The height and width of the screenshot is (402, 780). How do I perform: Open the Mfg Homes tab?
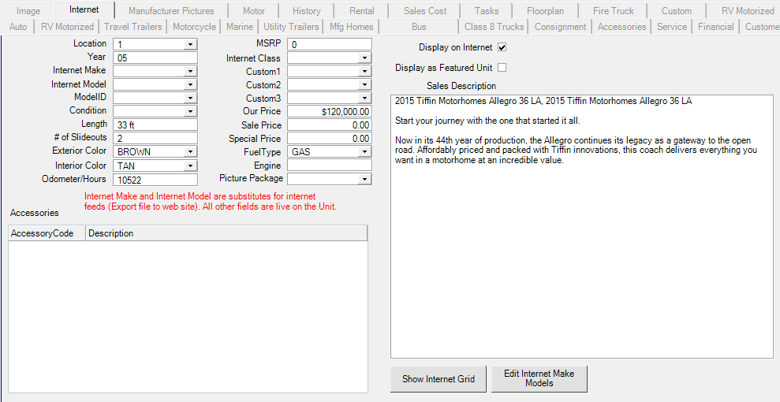(352, 27)
